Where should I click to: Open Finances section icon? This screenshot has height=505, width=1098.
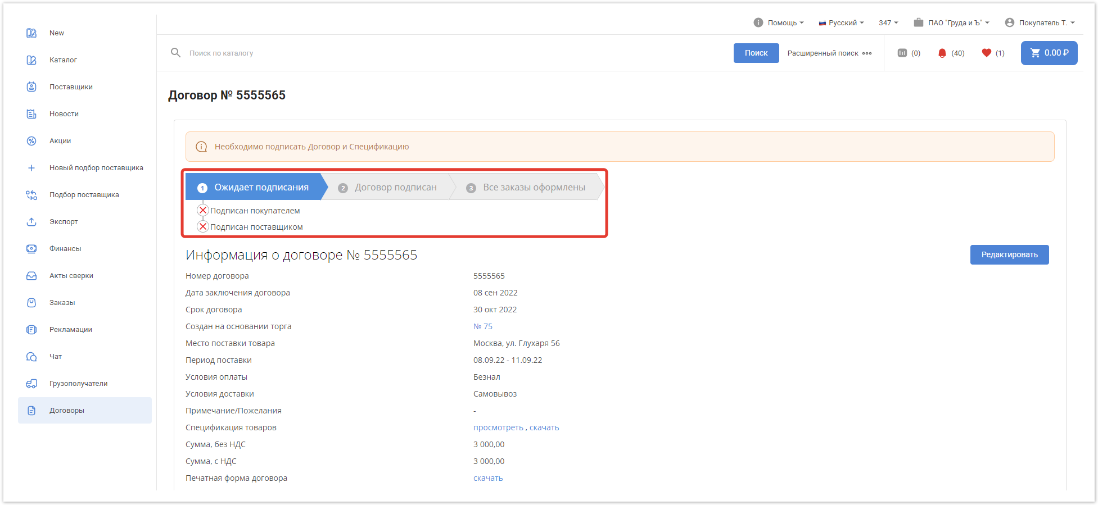31,249
